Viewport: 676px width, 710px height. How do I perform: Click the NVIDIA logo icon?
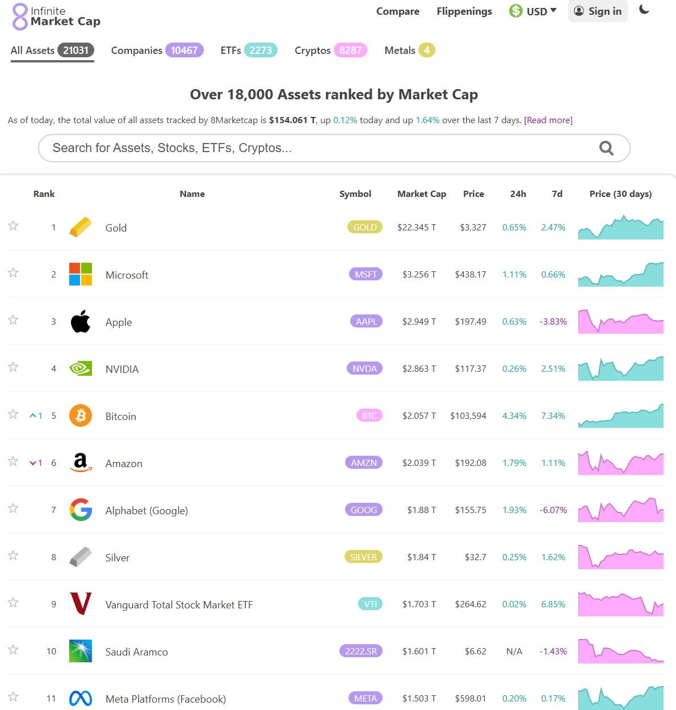click(x=81, y=369)
